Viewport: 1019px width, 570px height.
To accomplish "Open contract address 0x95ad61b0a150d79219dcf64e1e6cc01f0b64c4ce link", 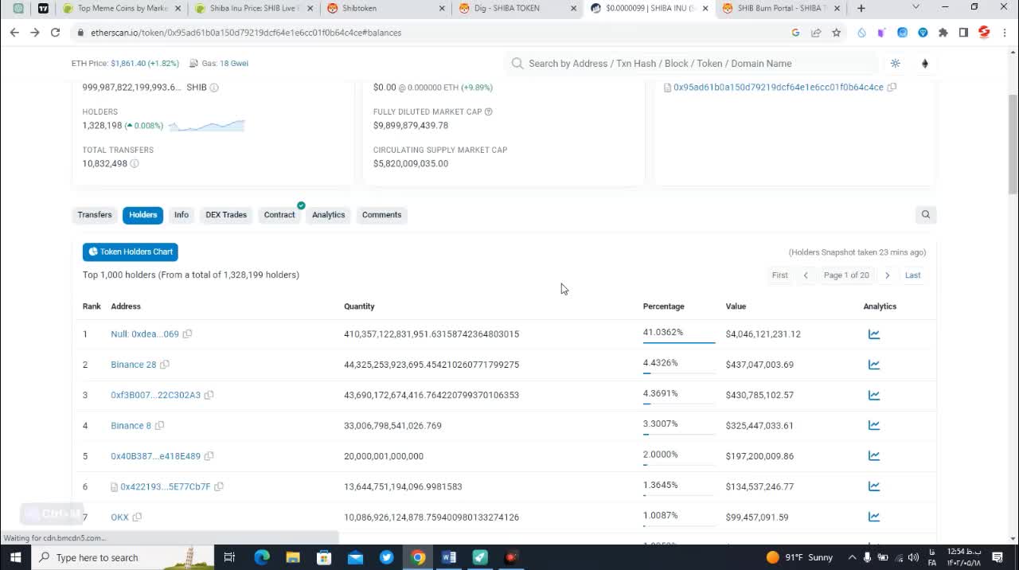I will [x=779, y=88].
